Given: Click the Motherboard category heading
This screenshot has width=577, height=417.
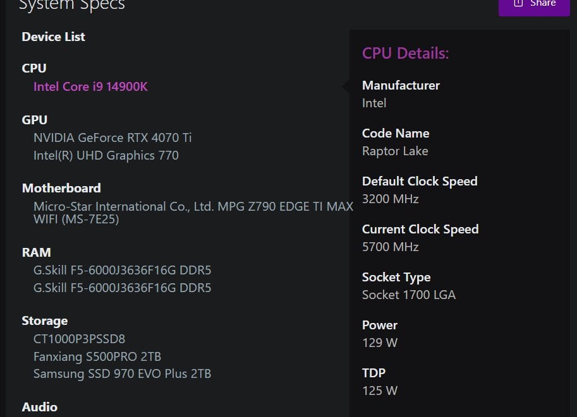Looking at the screenshot, I should click(x=61, y=188).
